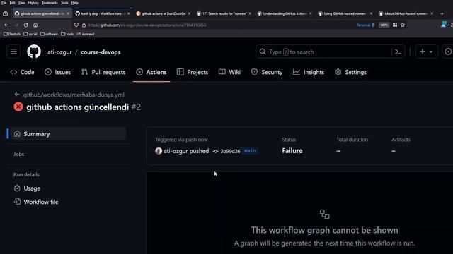Open the Edit menu
The height and width of the screenshot is (254, 453).
(12, 3)
